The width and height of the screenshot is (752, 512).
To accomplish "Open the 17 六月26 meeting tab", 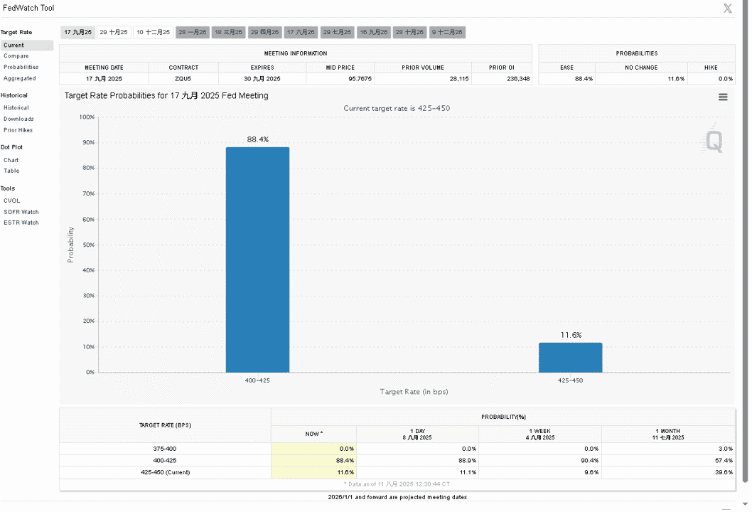I will coord(301,32).
